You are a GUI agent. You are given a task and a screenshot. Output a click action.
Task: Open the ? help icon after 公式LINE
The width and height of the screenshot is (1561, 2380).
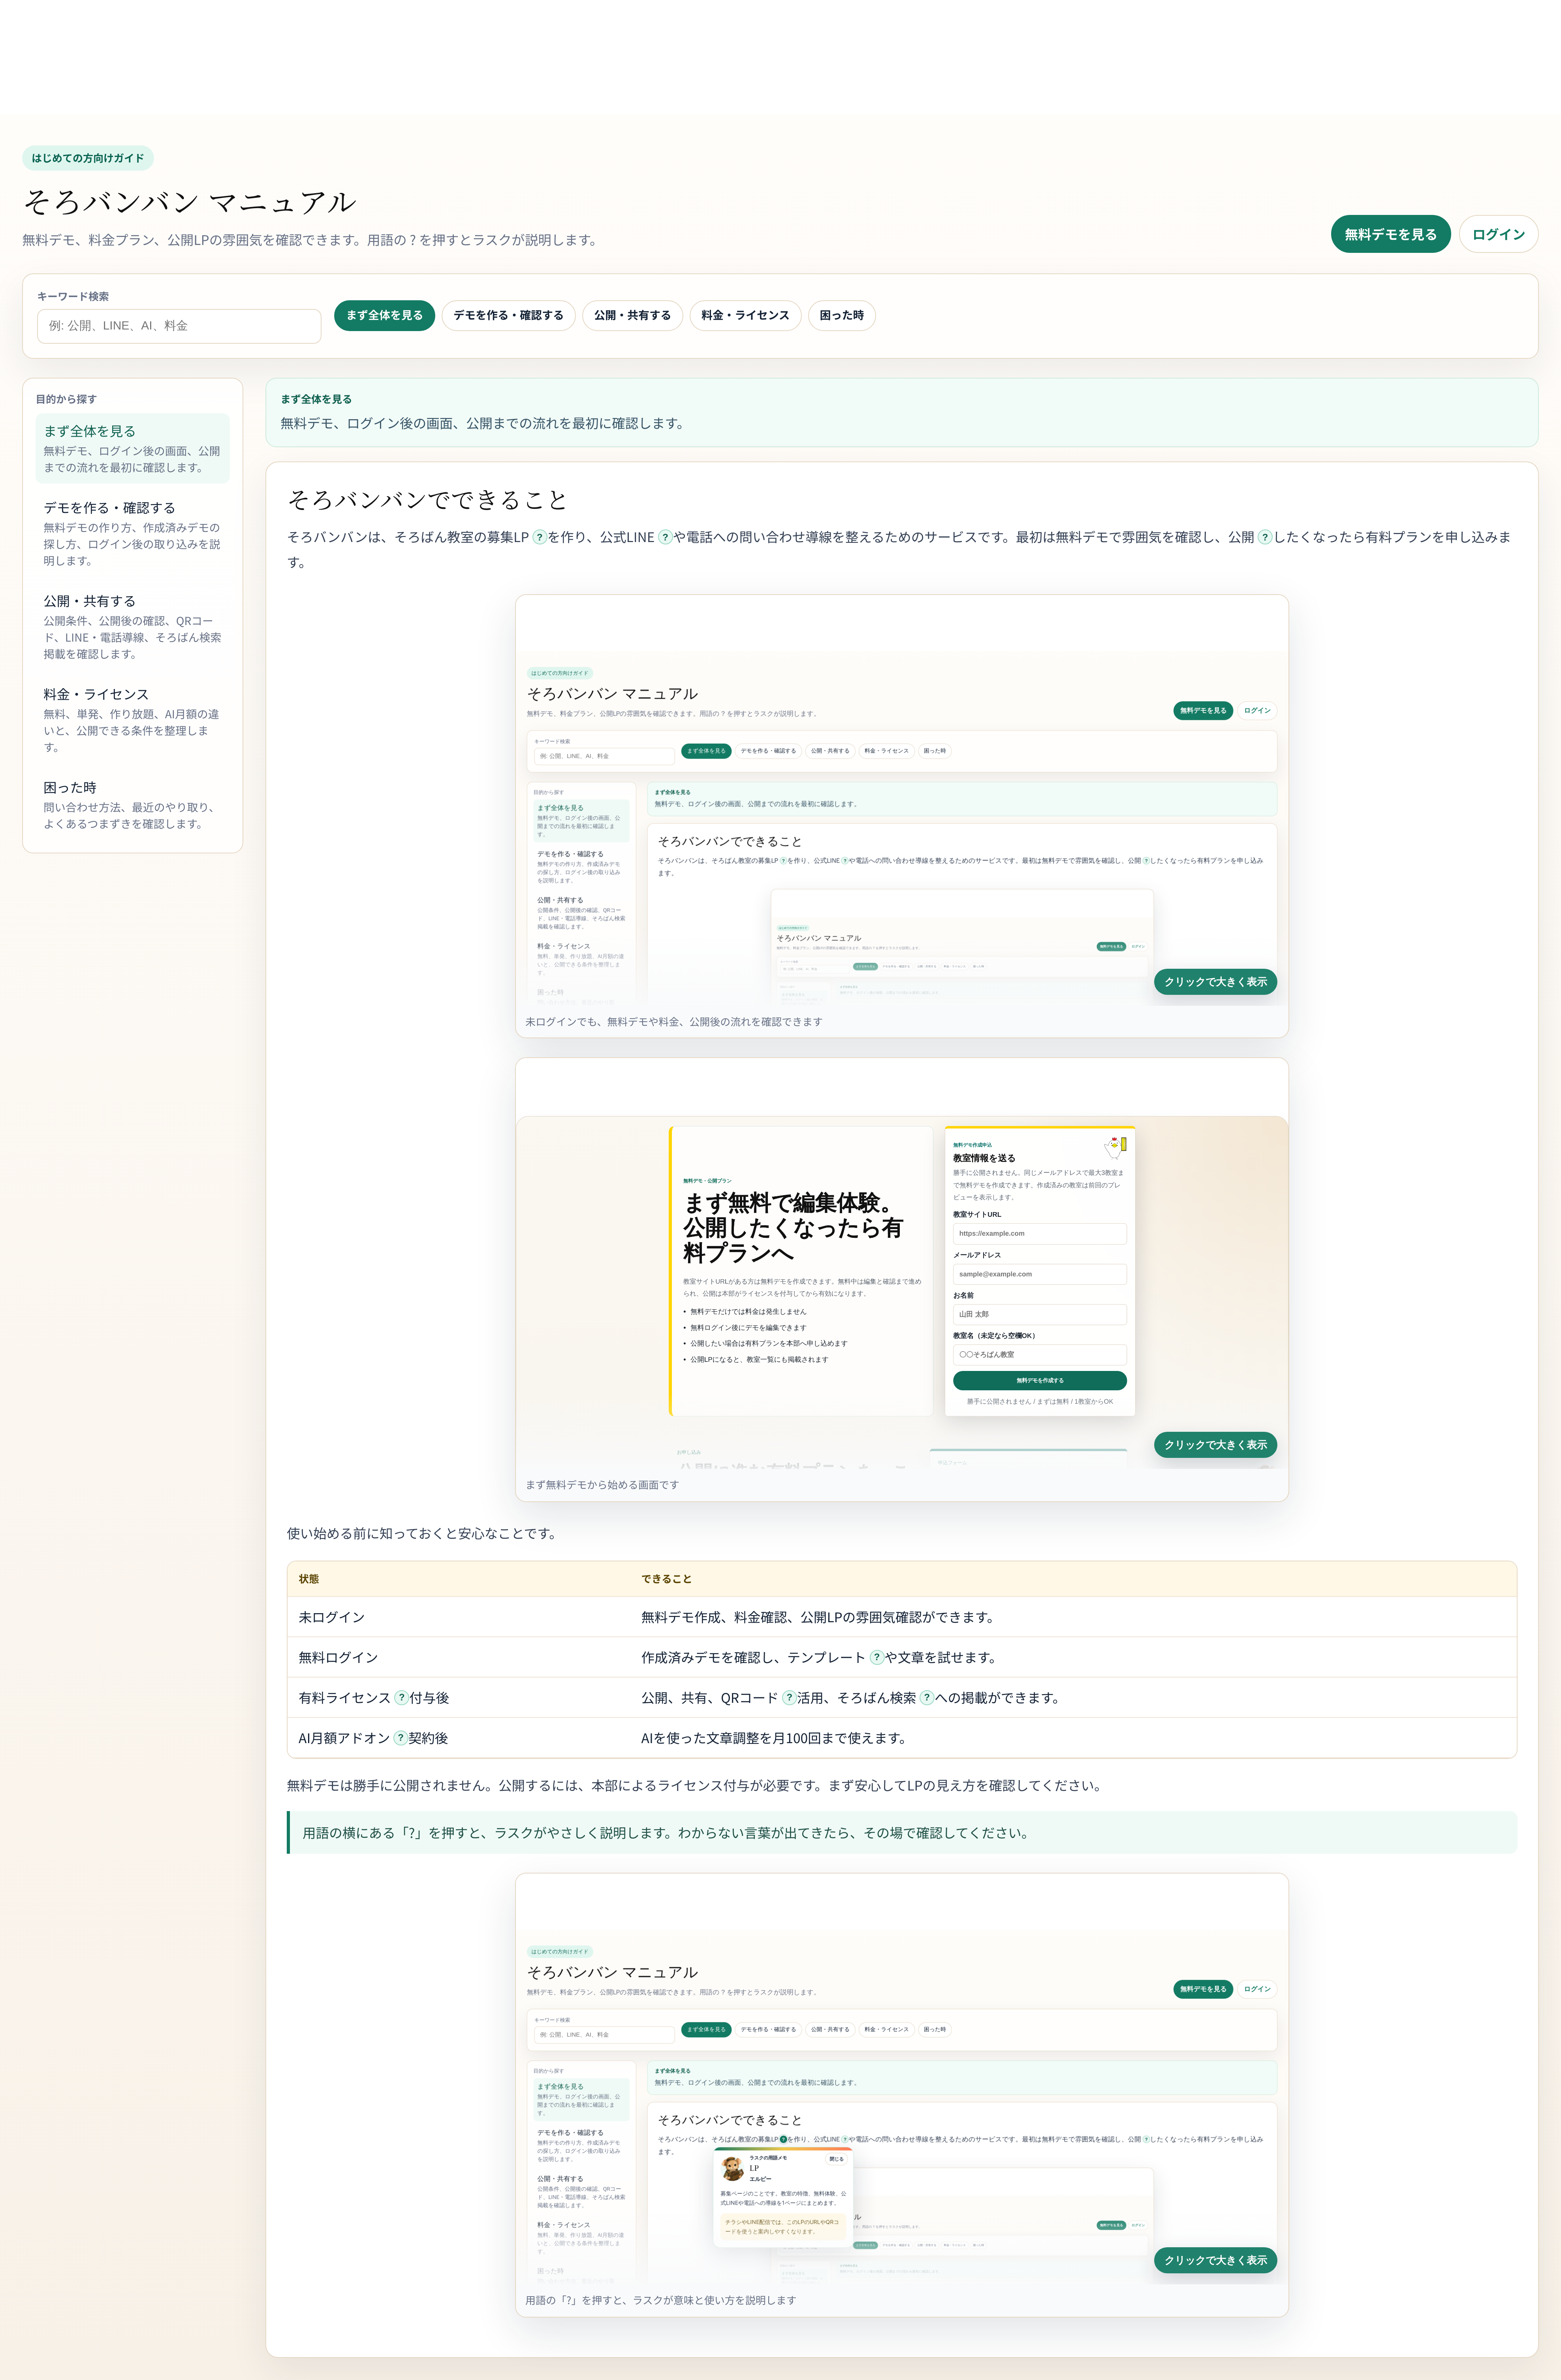pos(665,537)
